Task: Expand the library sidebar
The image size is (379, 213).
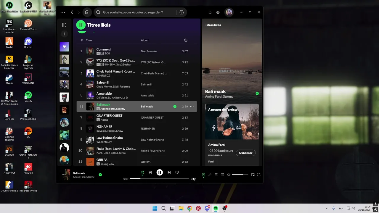Action: click(64, 25)
